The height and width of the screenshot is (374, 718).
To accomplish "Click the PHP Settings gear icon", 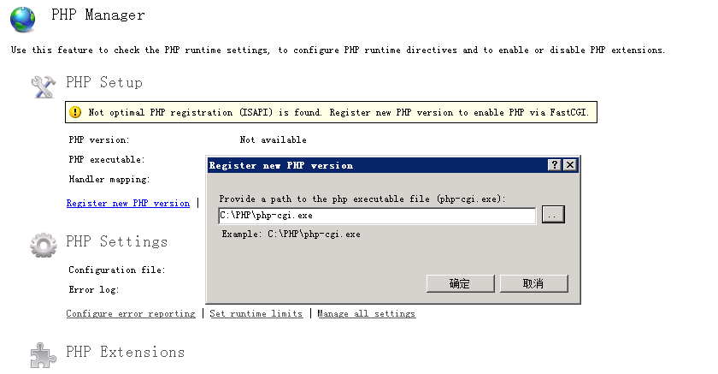I will [43, 245].
